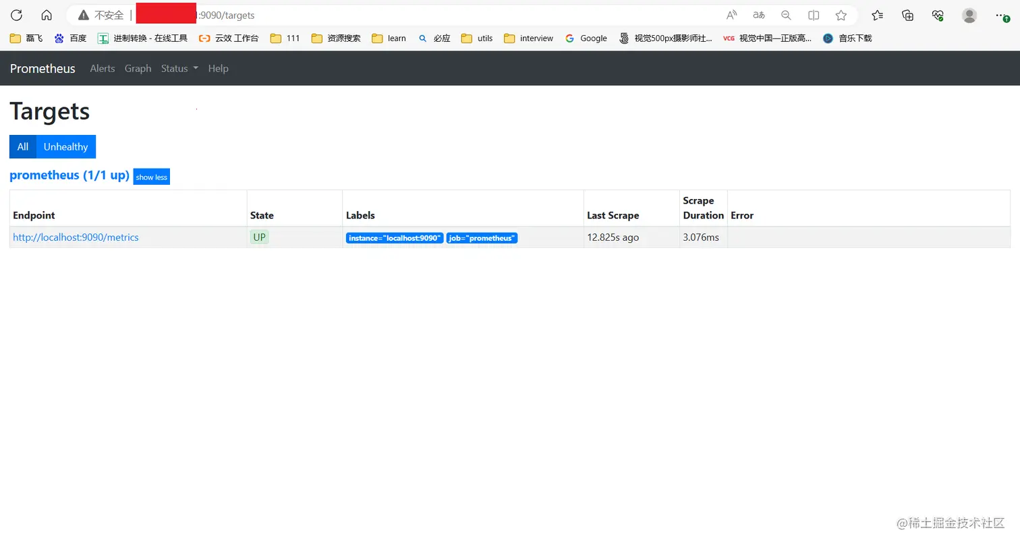The image size is (1020, 545).
Task: Click the translate icon in address bar
Action: coord(759,15)
